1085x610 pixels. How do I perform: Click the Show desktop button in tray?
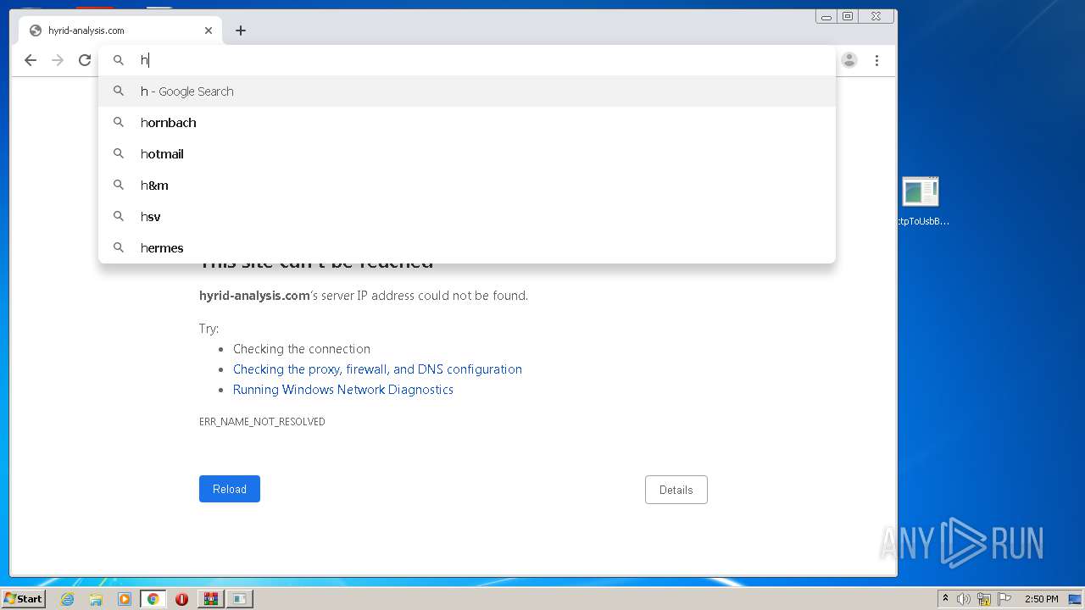coord(1075,599)
